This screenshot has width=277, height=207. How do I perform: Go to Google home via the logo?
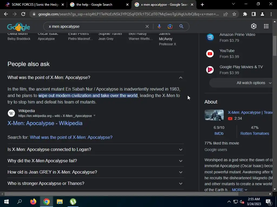19,27
